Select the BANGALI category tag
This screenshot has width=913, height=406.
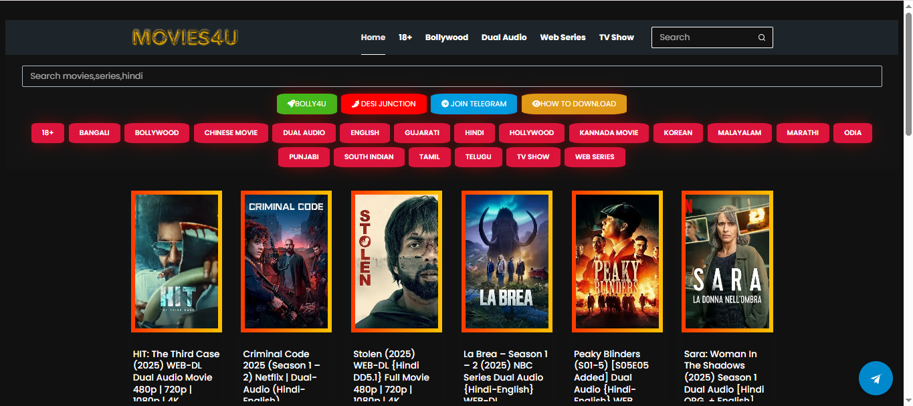tap(94, 132)
